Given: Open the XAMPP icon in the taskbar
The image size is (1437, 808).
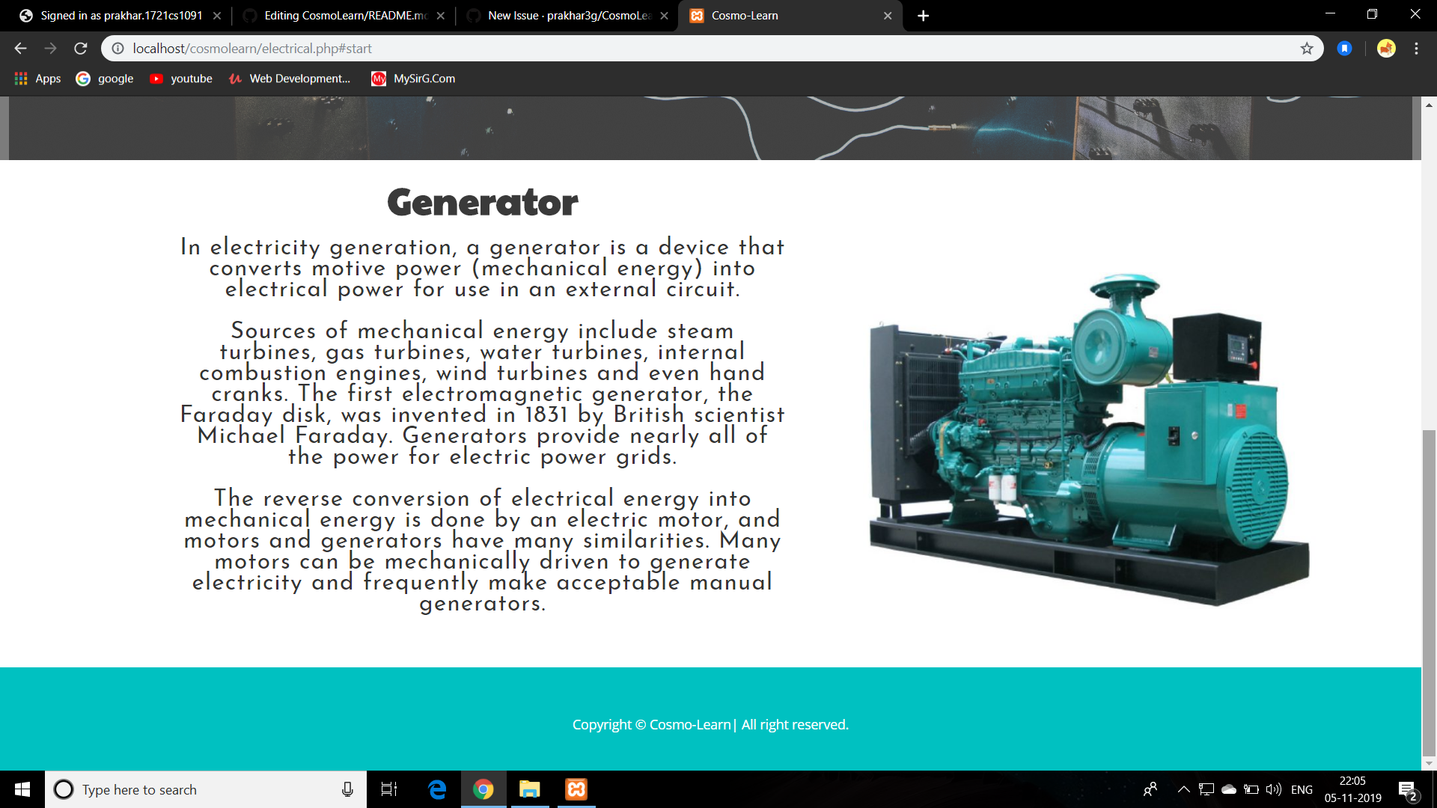Looking at the screenshot, I should tap(576, 789).
